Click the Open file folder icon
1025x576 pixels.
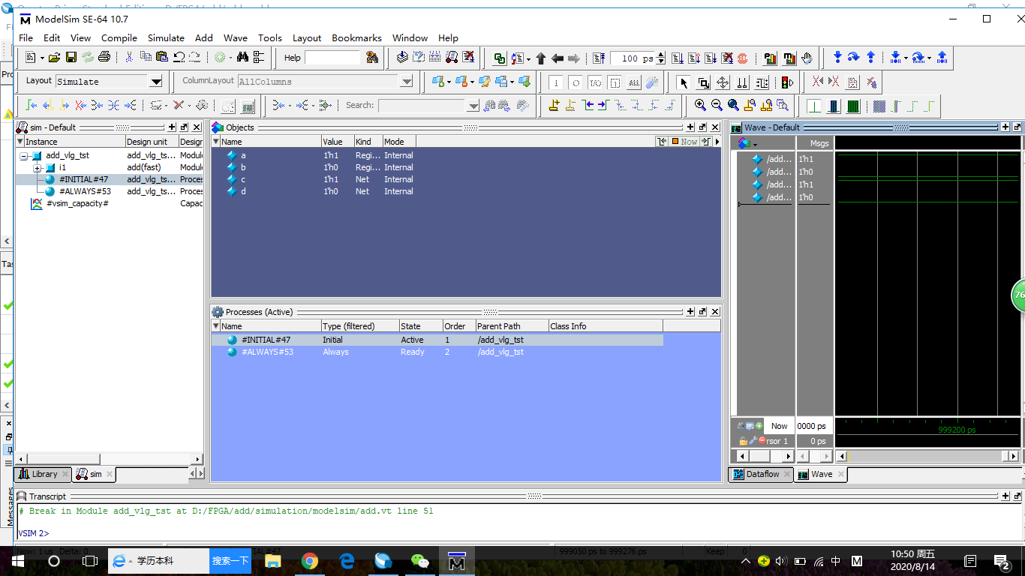click(54, 58)
